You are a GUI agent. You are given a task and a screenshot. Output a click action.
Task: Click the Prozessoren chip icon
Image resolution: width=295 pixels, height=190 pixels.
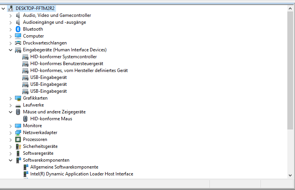tap(18, 139)
